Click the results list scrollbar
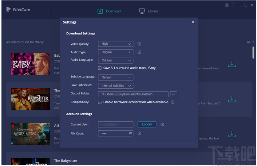The width and height of the screenshot is (257, 166). (x=253, y=53)
